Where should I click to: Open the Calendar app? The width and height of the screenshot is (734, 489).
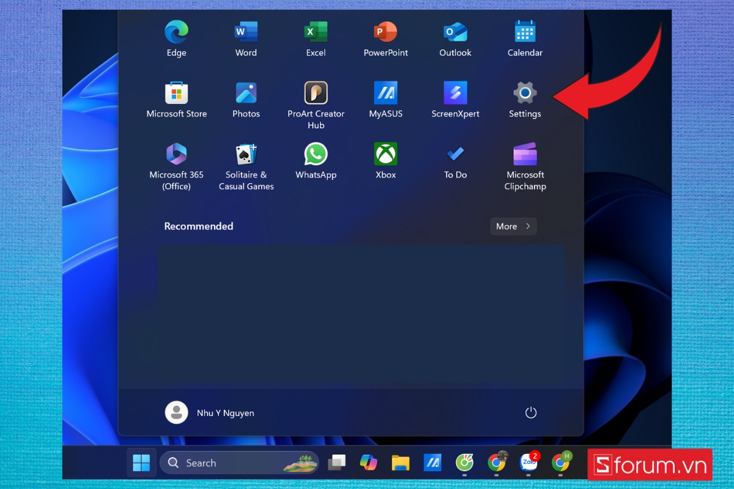(525, 38)
